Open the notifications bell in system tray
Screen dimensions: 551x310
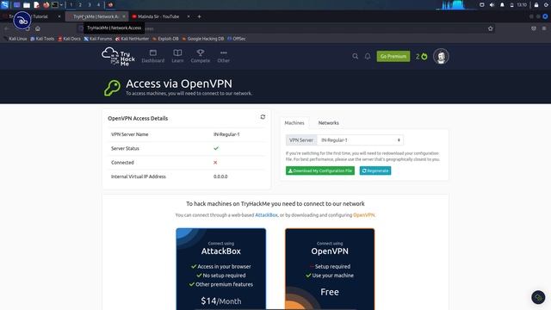[502, 5]
